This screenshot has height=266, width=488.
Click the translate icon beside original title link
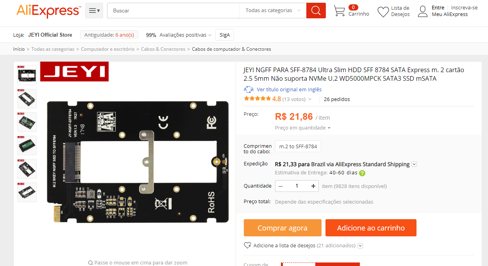[248, 89]
